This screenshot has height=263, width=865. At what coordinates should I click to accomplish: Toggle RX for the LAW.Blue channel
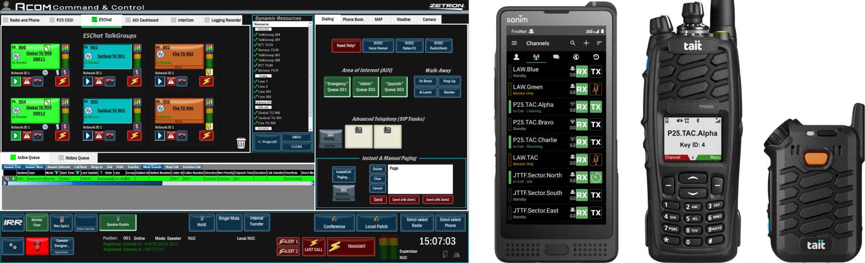coord(582,72)
